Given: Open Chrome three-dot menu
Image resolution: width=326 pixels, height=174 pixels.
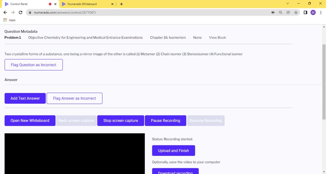Looking at the screenshot, I should click(321, 12).
